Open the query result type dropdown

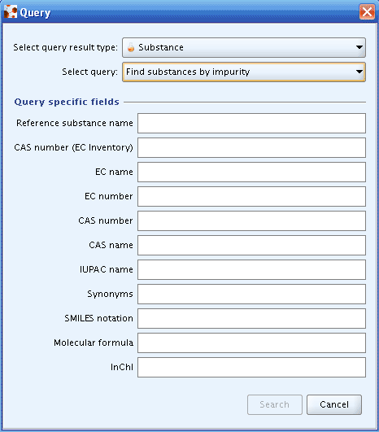coord(244,48)
